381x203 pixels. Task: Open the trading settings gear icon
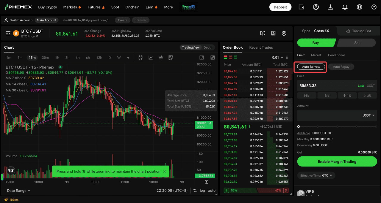(284, 34)
